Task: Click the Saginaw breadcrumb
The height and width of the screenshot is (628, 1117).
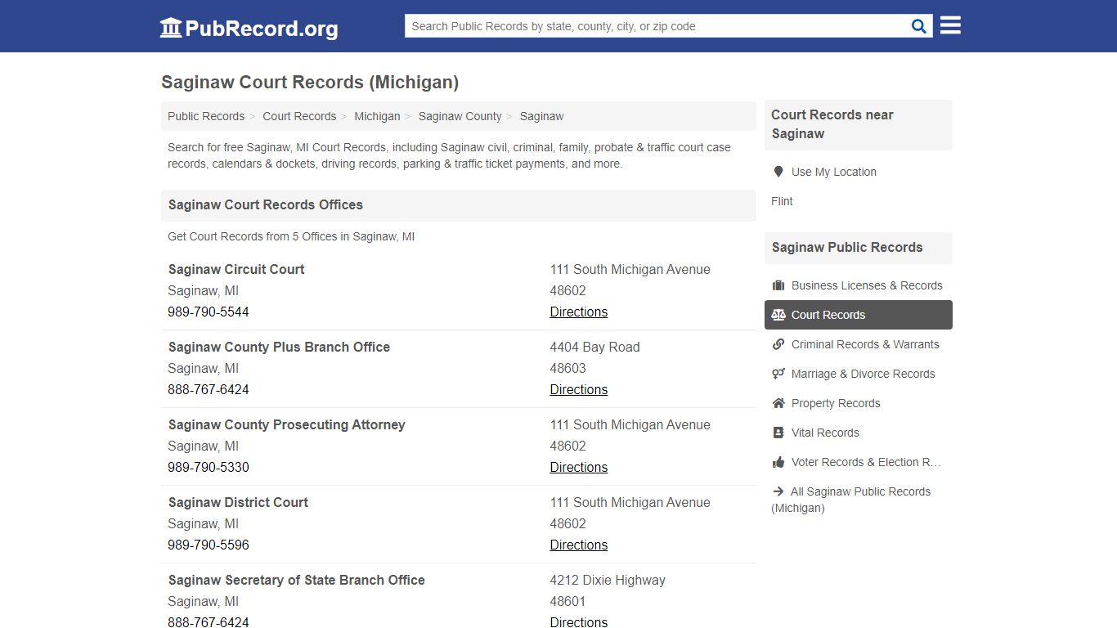Action: [x=541, y=116]
